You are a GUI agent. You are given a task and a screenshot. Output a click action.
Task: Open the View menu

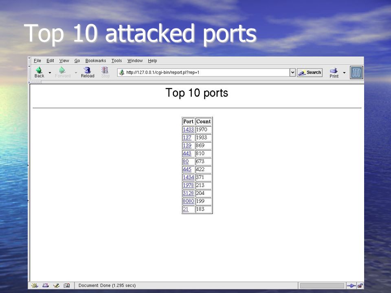(64, 61)
